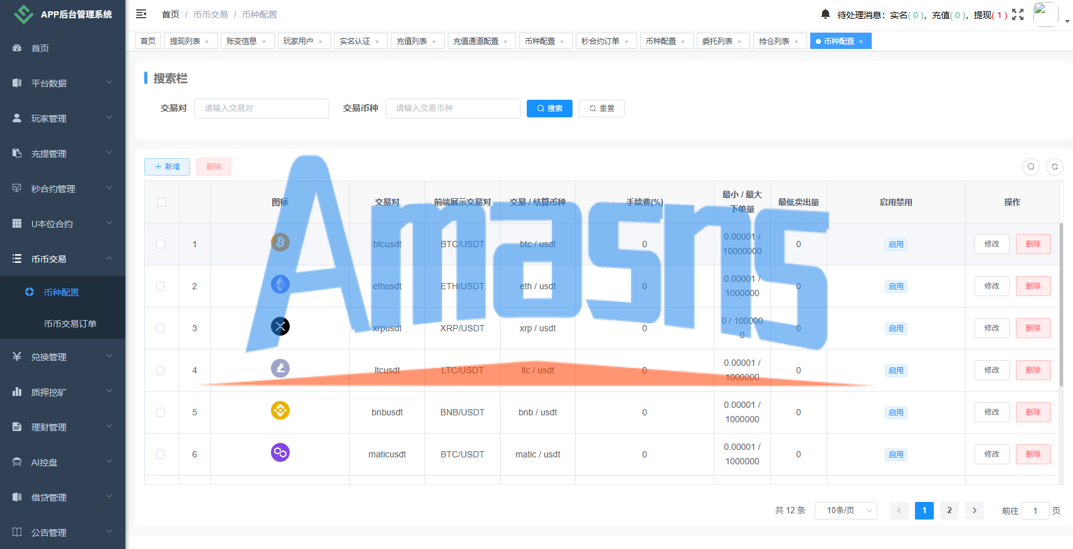1073x549 pixels.
Task: Collapse sidebar with the hamburger icon
Action: (141, 14)
